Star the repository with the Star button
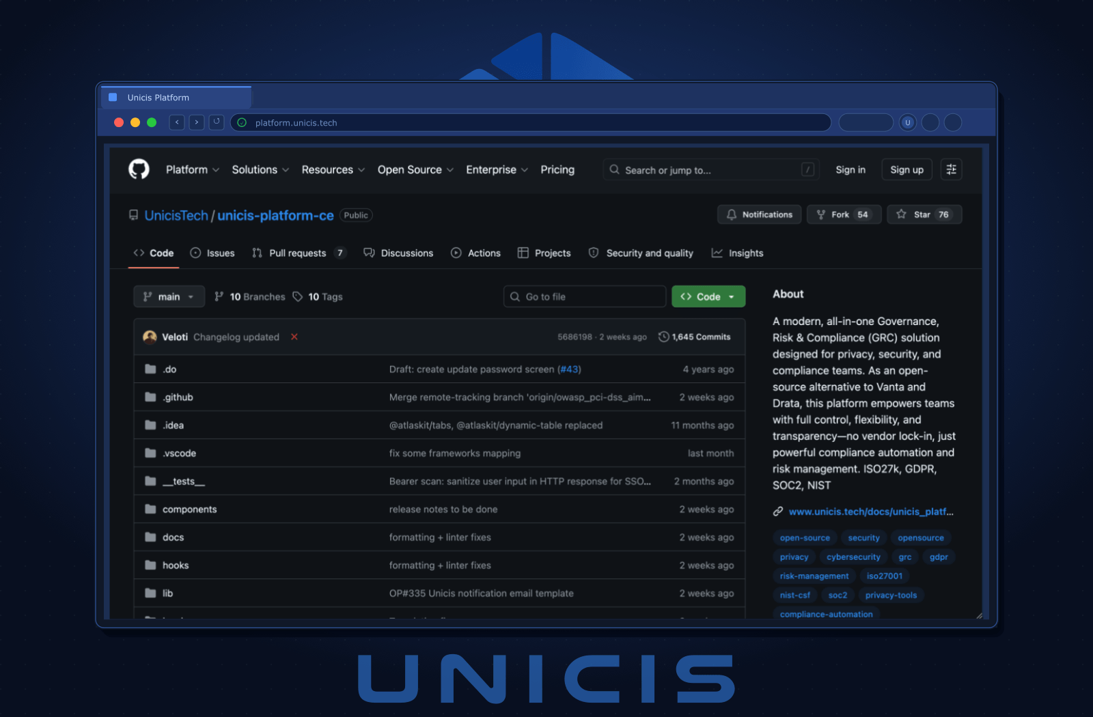This screenshot has height=717, width=1093. (x=924, y=214)
